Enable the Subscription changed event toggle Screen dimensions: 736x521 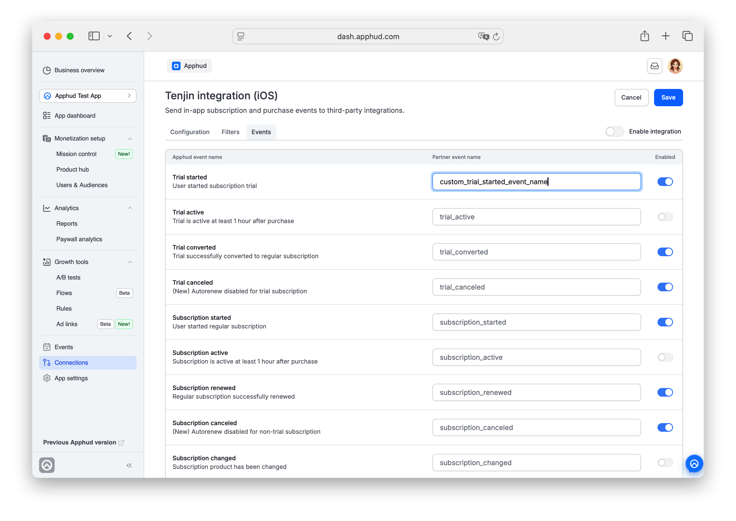[x=665, y=463]
